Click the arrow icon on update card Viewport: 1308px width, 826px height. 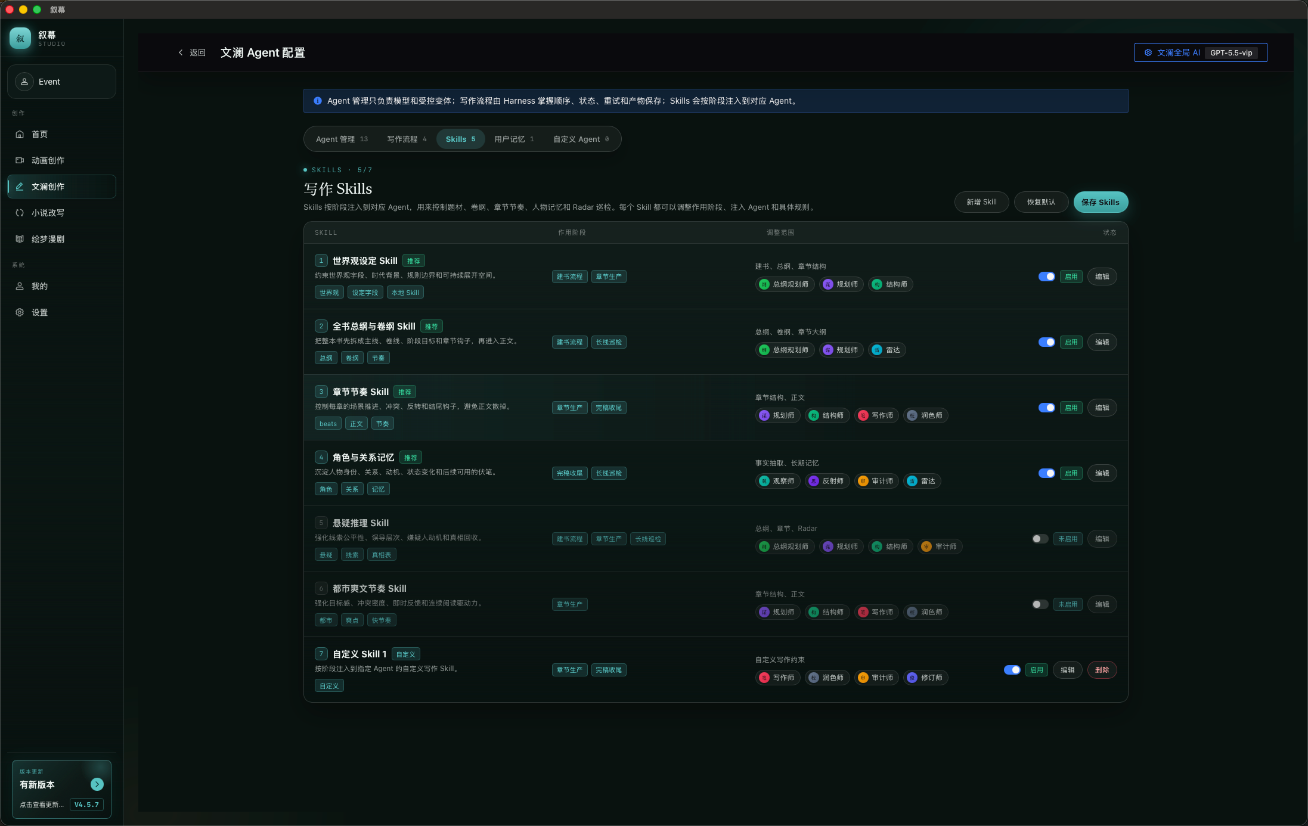click(x=97, y=784)
